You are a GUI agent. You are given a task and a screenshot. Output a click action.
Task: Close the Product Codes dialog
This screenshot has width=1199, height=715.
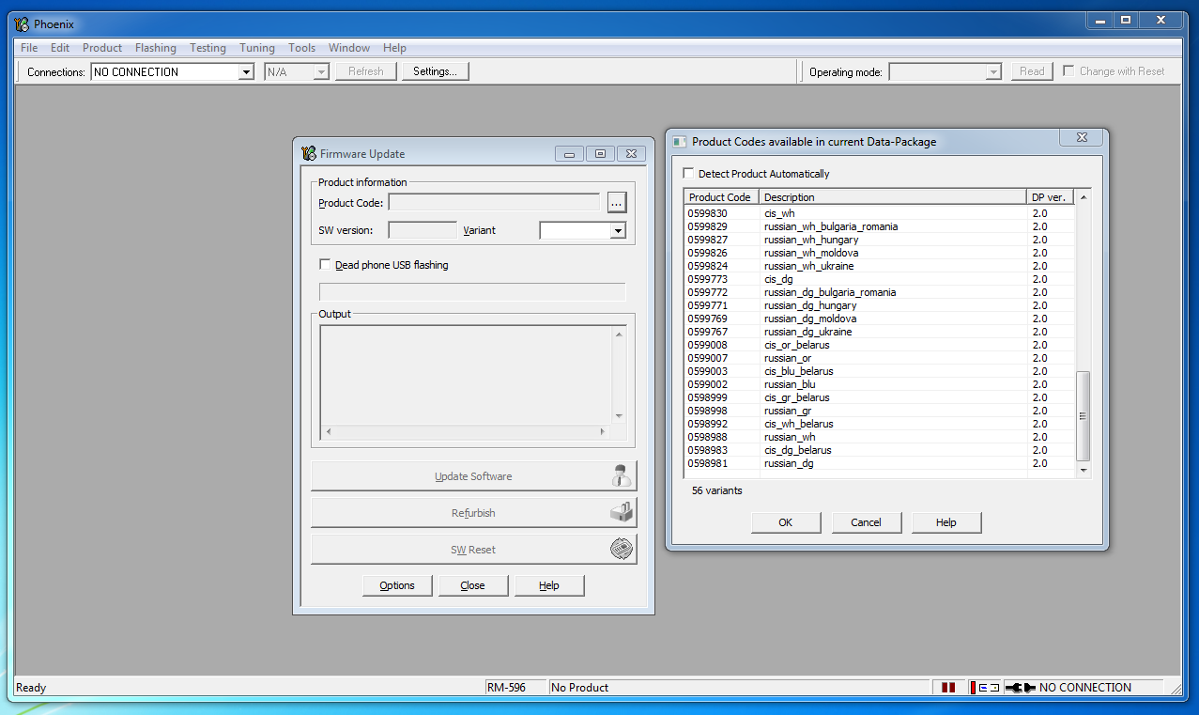tap(1081, 138)
